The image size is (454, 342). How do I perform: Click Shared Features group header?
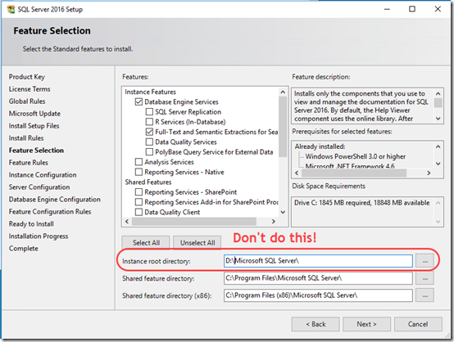[148, 182]
